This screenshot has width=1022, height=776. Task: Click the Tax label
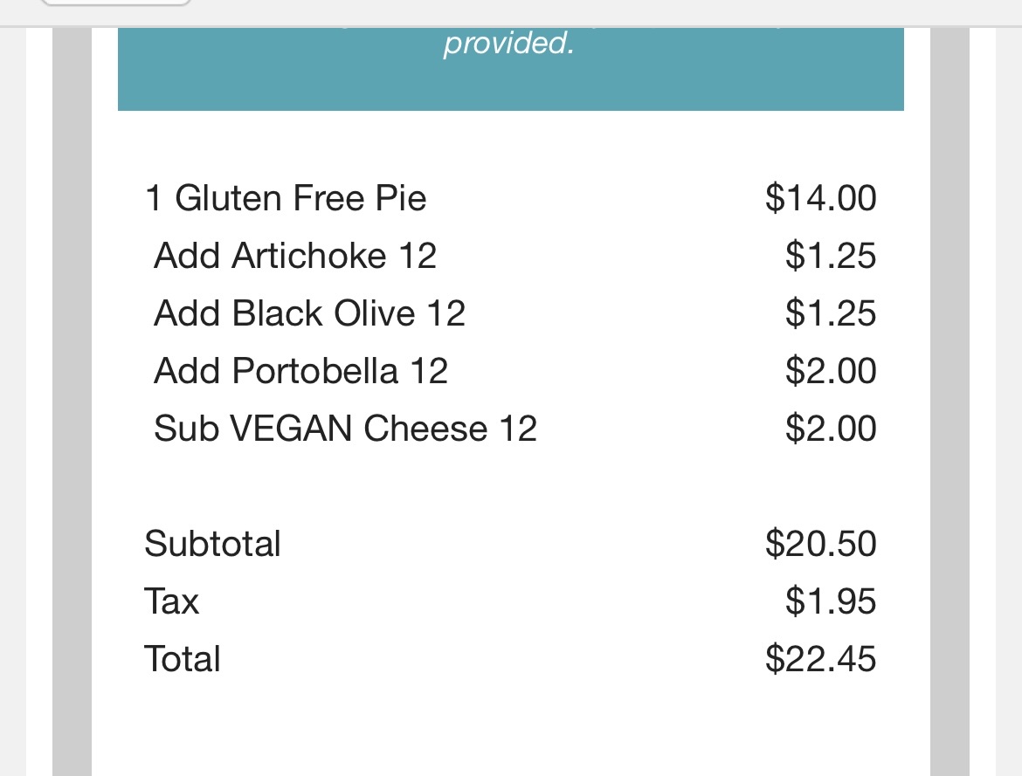tap(171, 601)
